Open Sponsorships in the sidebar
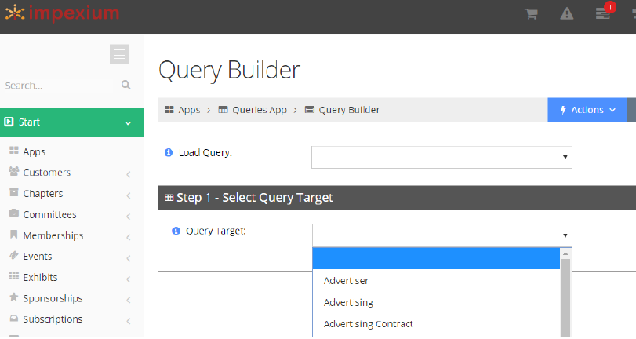 53,298
